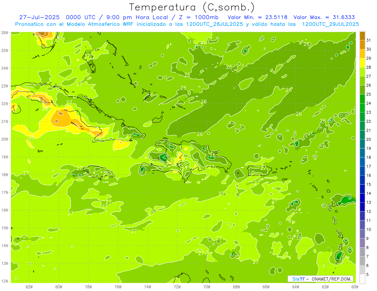This screenshot has width=377, height=291.
Task: Click the "12" label on the color legend
Action: 369,211
